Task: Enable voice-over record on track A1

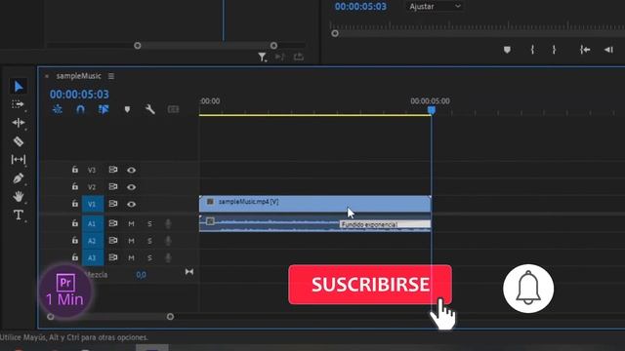Action: tap(168, 223)
